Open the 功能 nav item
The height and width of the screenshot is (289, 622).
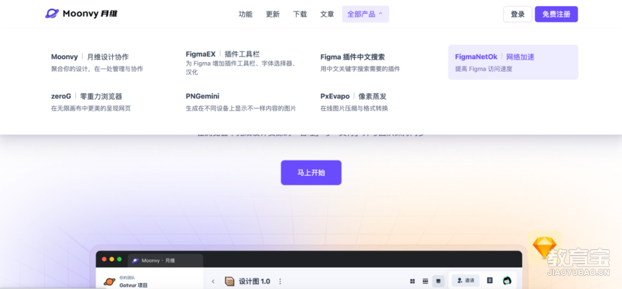click(x=245, y=14)
